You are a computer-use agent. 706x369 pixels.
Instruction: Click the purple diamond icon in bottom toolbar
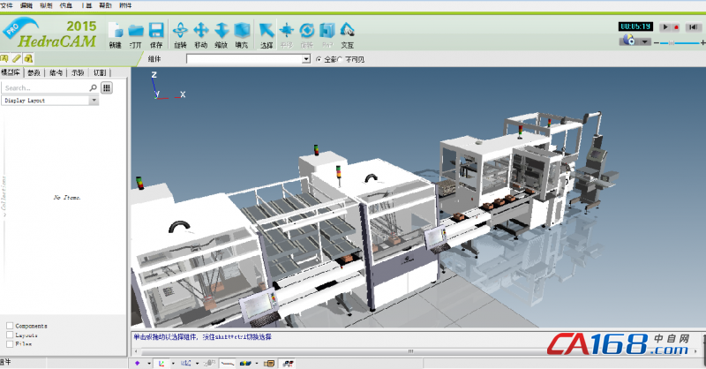(138, 363)
